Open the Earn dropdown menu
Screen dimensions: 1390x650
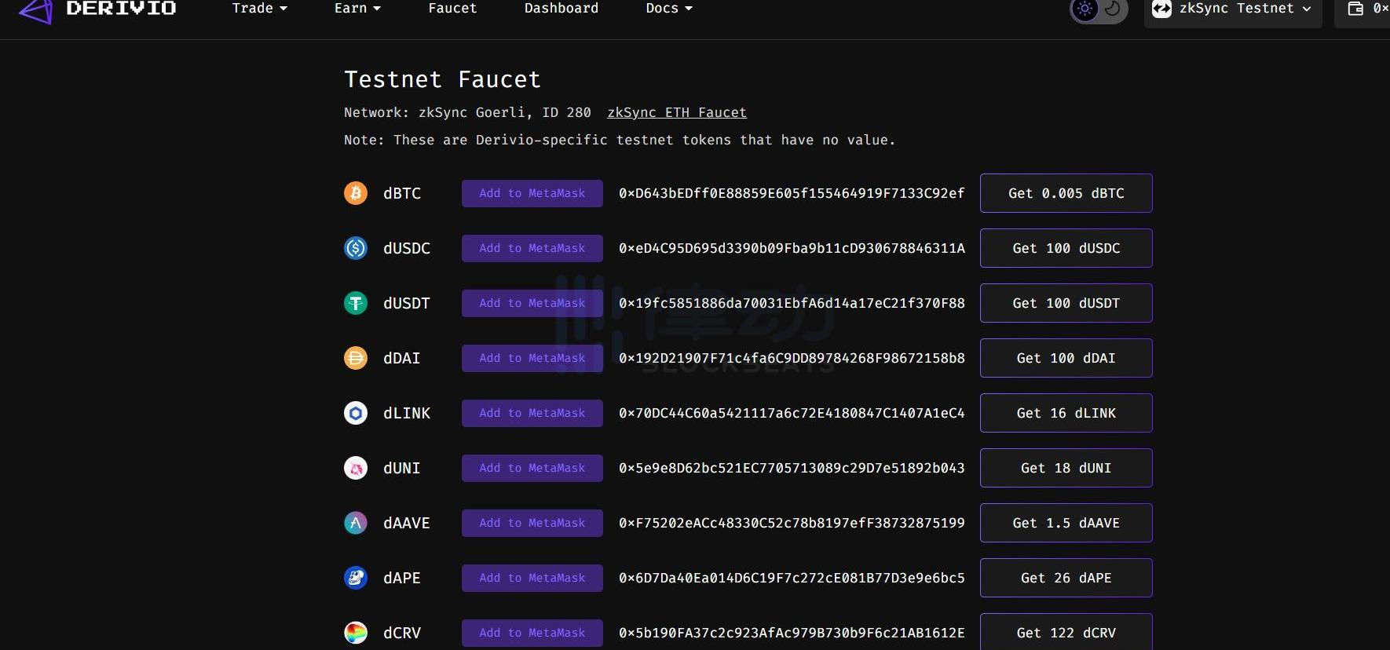(x=357, y=9)
